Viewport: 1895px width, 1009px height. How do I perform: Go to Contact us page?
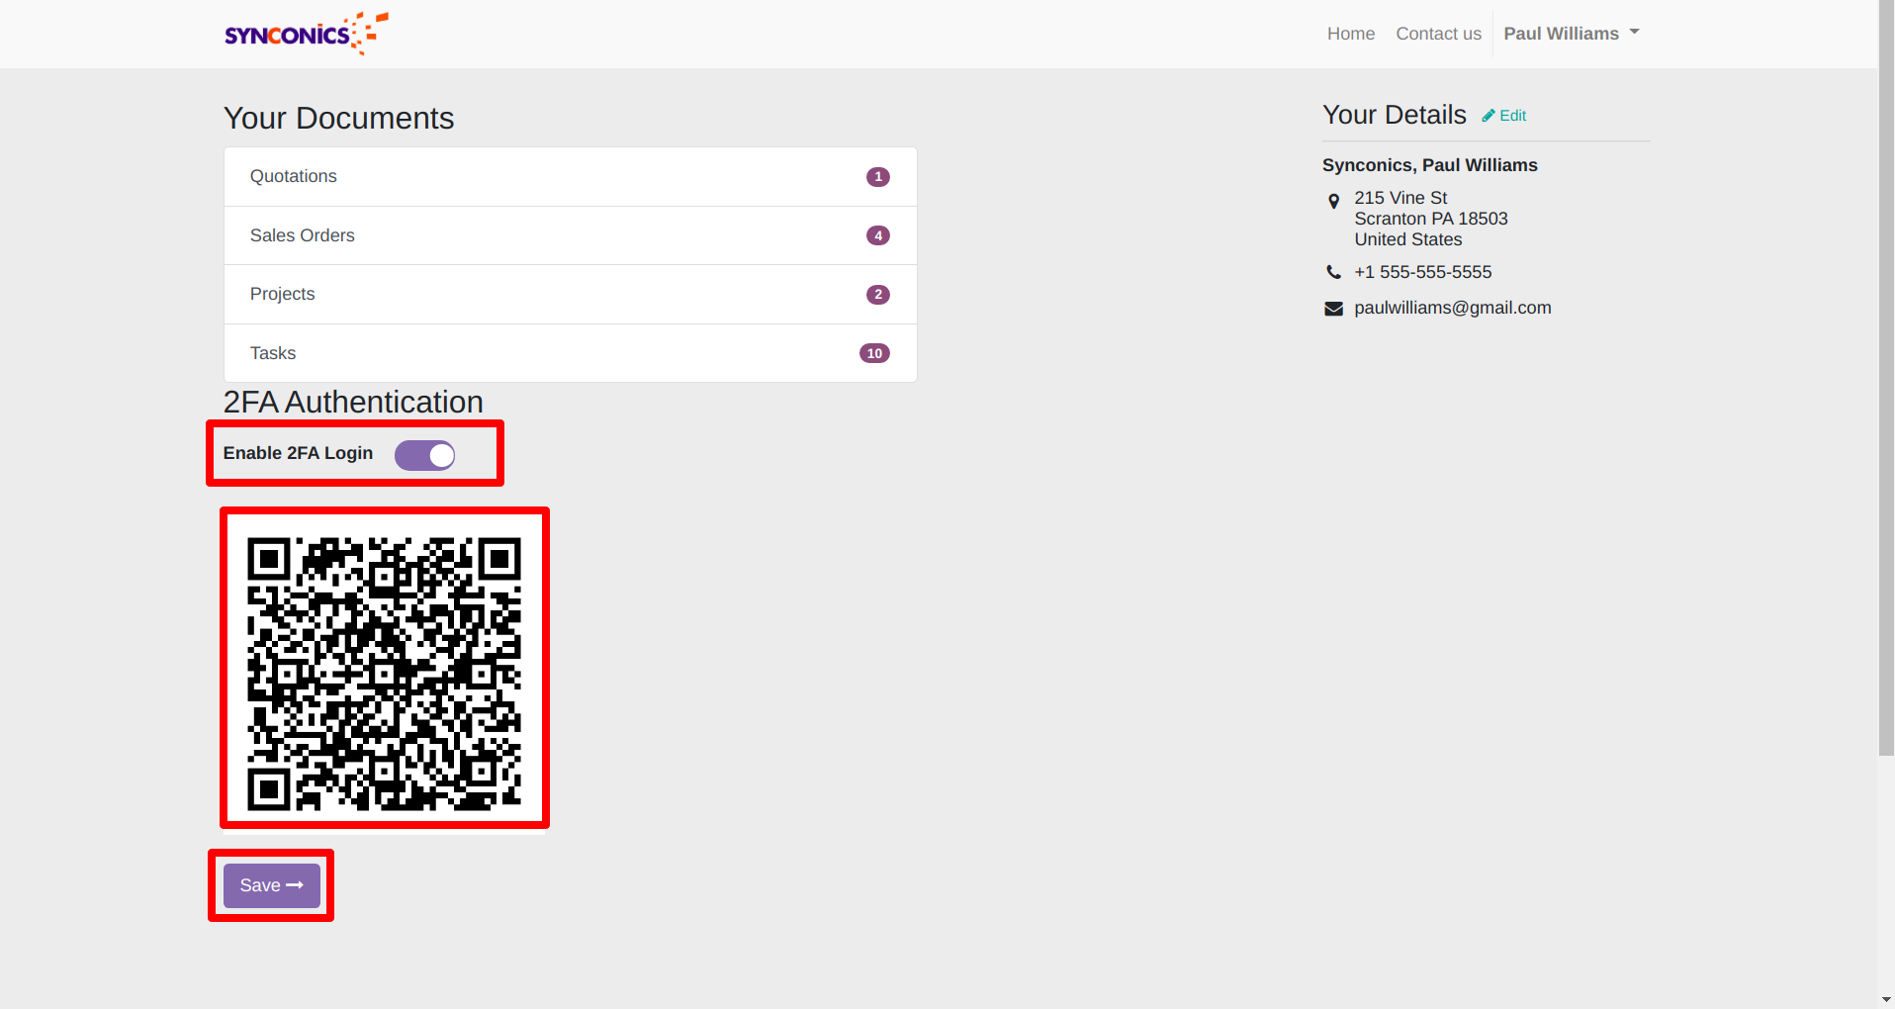1438,34
